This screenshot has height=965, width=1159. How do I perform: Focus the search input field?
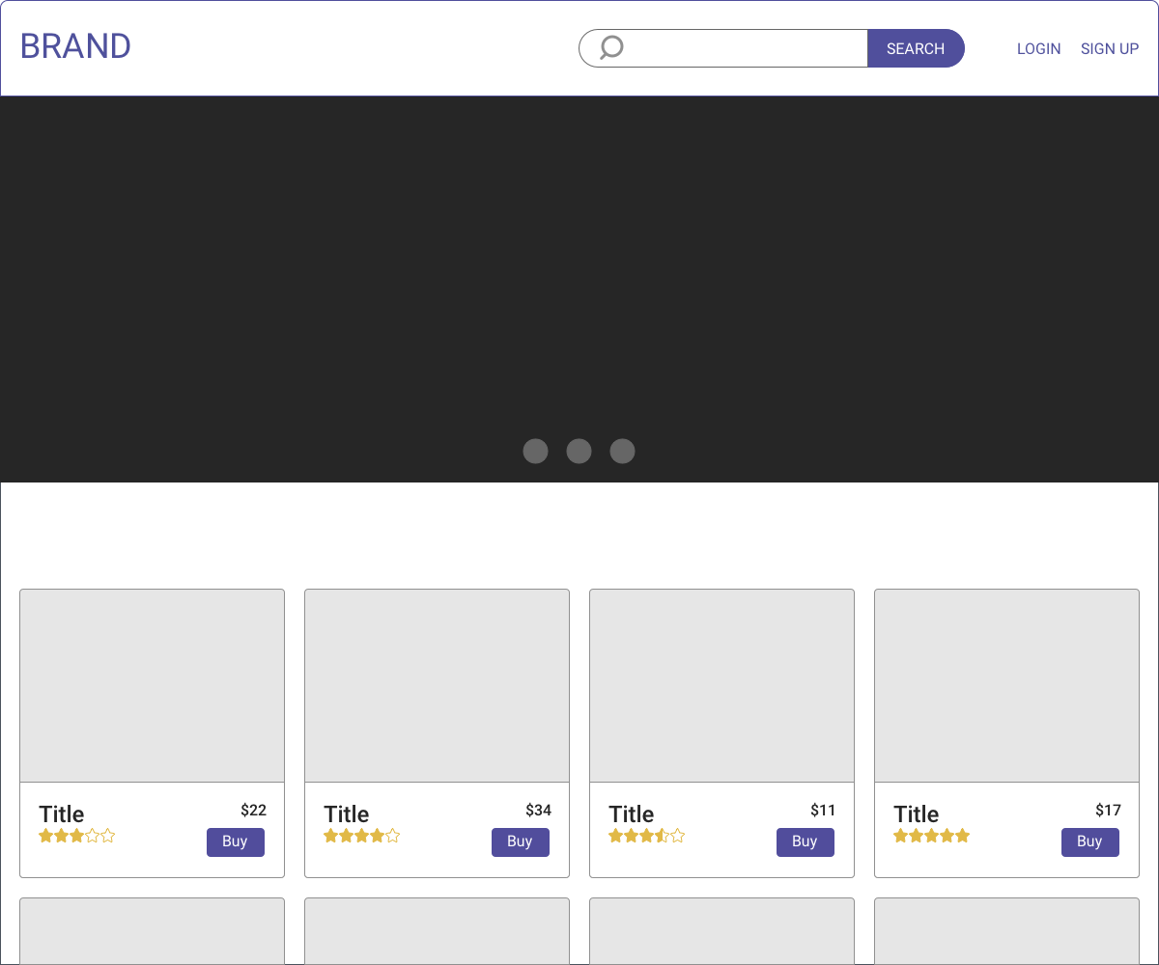[x=723, y=48]
